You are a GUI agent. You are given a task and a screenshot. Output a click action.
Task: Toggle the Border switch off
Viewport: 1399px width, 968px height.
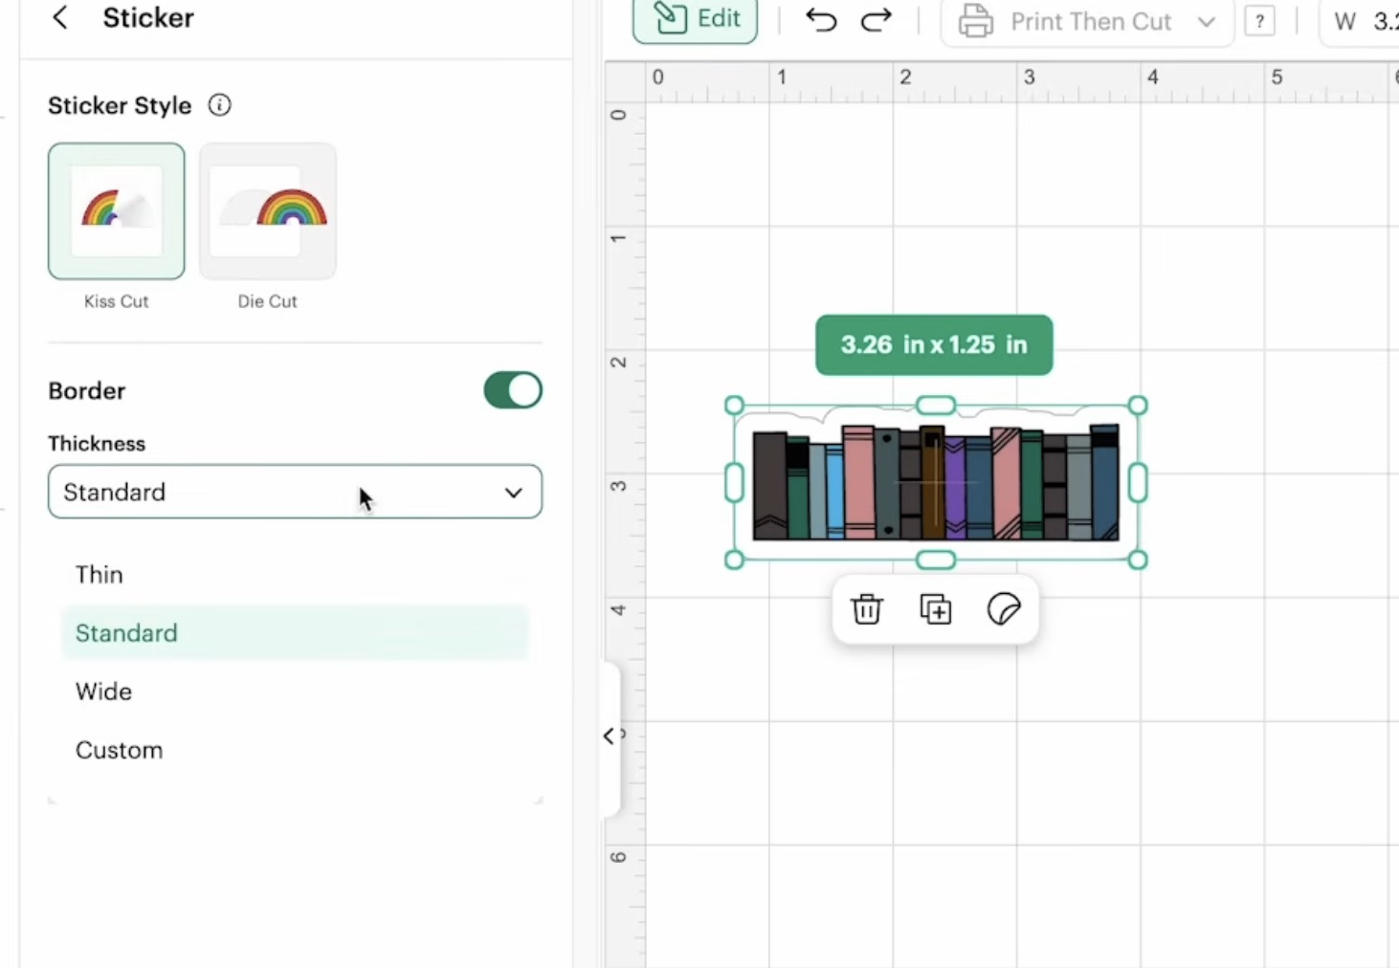pyautogui.click(x=513, y=390)
